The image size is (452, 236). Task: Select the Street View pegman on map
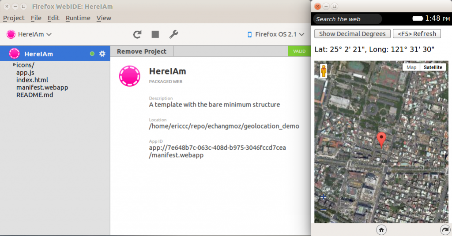tap(324, 71)
